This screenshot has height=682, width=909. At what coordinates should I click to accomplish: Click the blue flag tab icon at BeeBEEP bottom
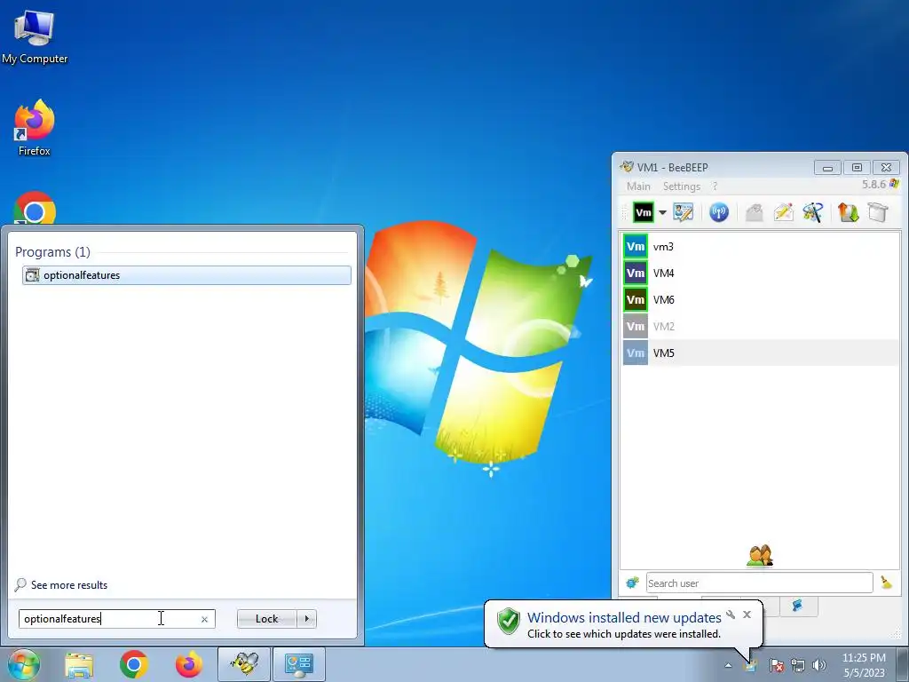pos(798,606)
